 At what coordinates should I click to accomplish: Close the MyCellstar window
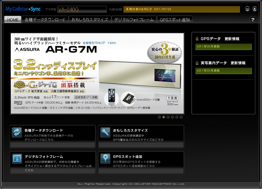pyautogui.click(x=254, y=9)
